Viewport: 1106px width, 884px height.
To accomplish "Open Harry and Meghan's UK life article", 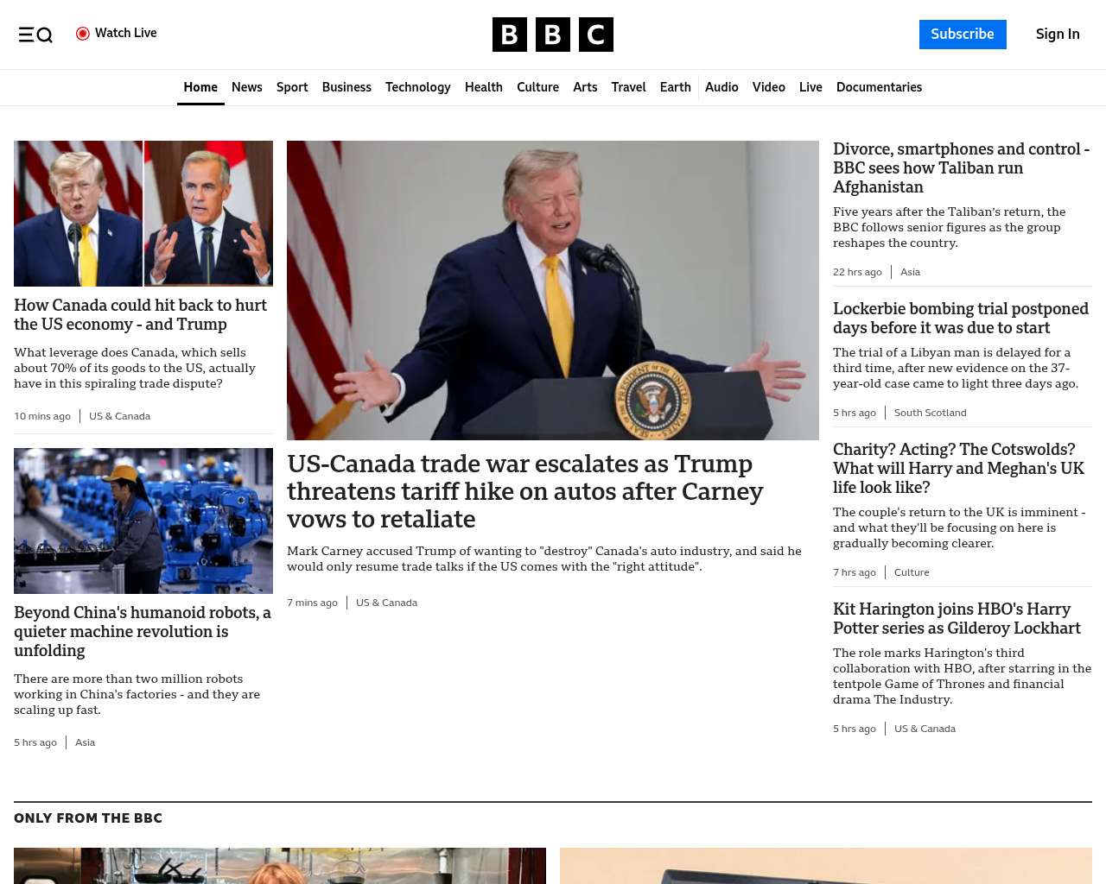I will click(958, 468).
